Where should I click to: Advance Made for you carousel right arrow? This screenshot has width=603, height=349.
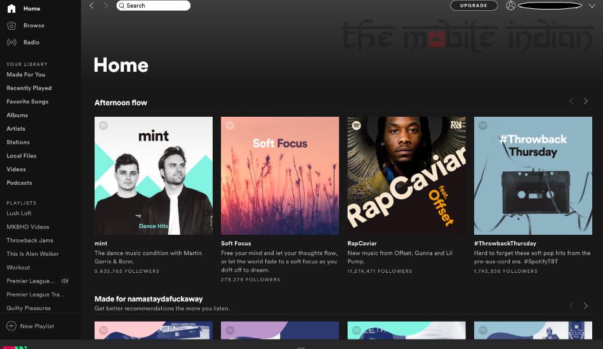586,306
